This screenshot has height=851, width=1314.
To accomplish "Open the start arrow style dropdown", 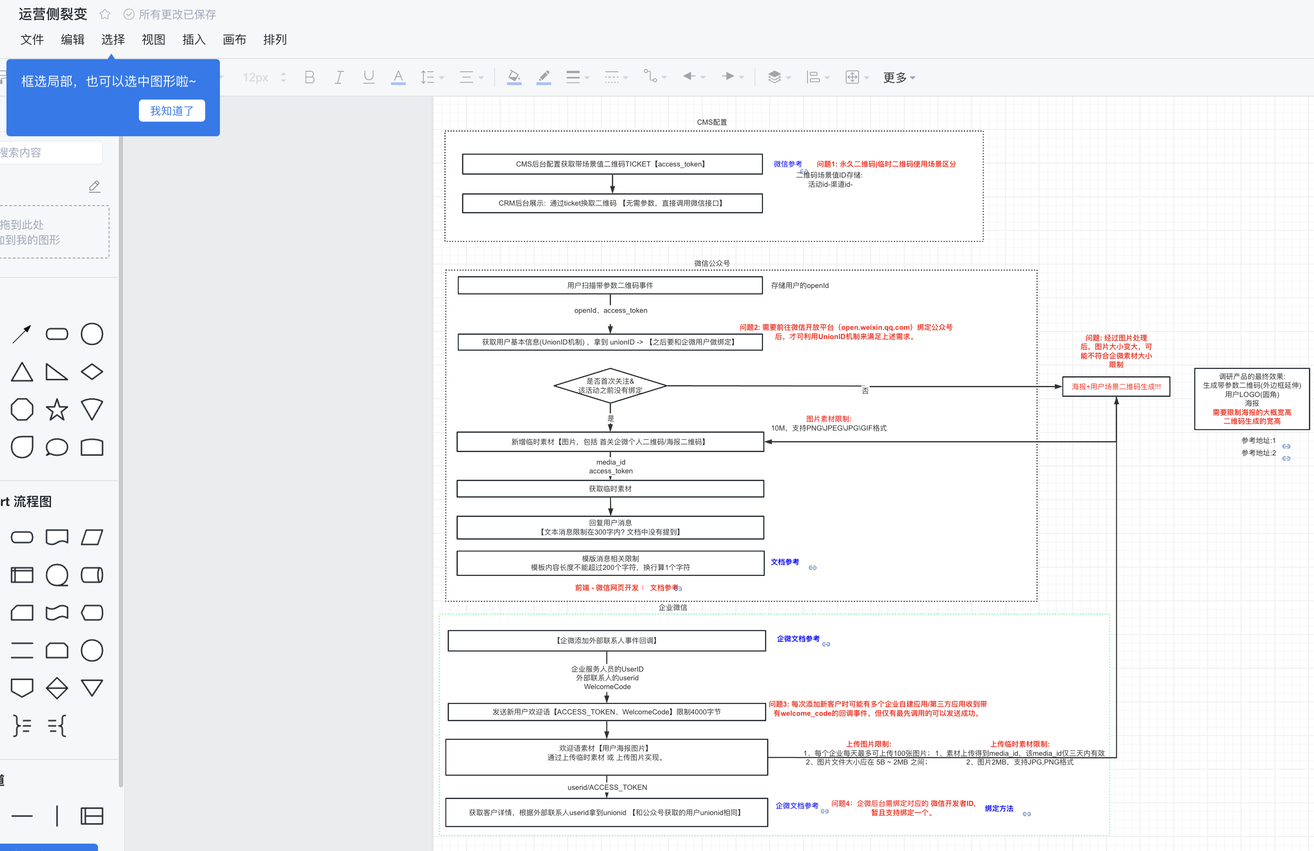I will (x=694, y=77).
